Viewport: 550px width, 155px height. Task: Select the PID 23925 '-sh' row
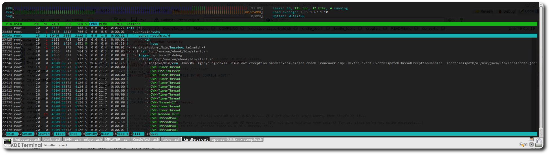pos(270,40)
